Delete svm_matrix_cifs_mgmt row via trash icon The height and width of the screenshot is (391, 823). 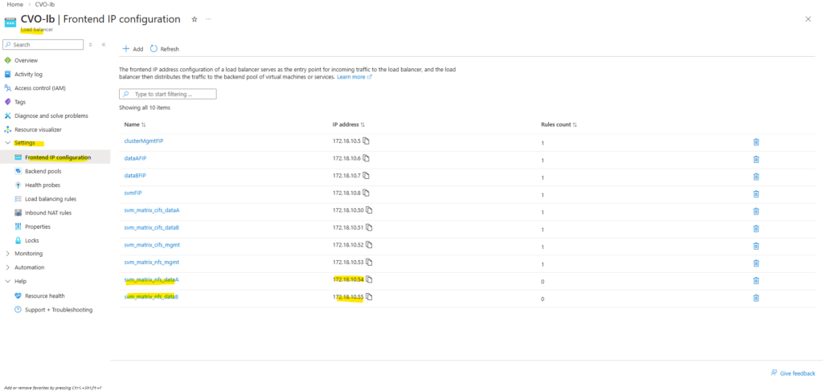click(755, 246)
